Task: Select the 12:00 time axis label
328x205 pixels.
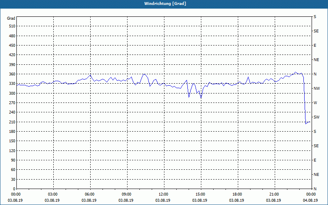Action: pos(164,194)
